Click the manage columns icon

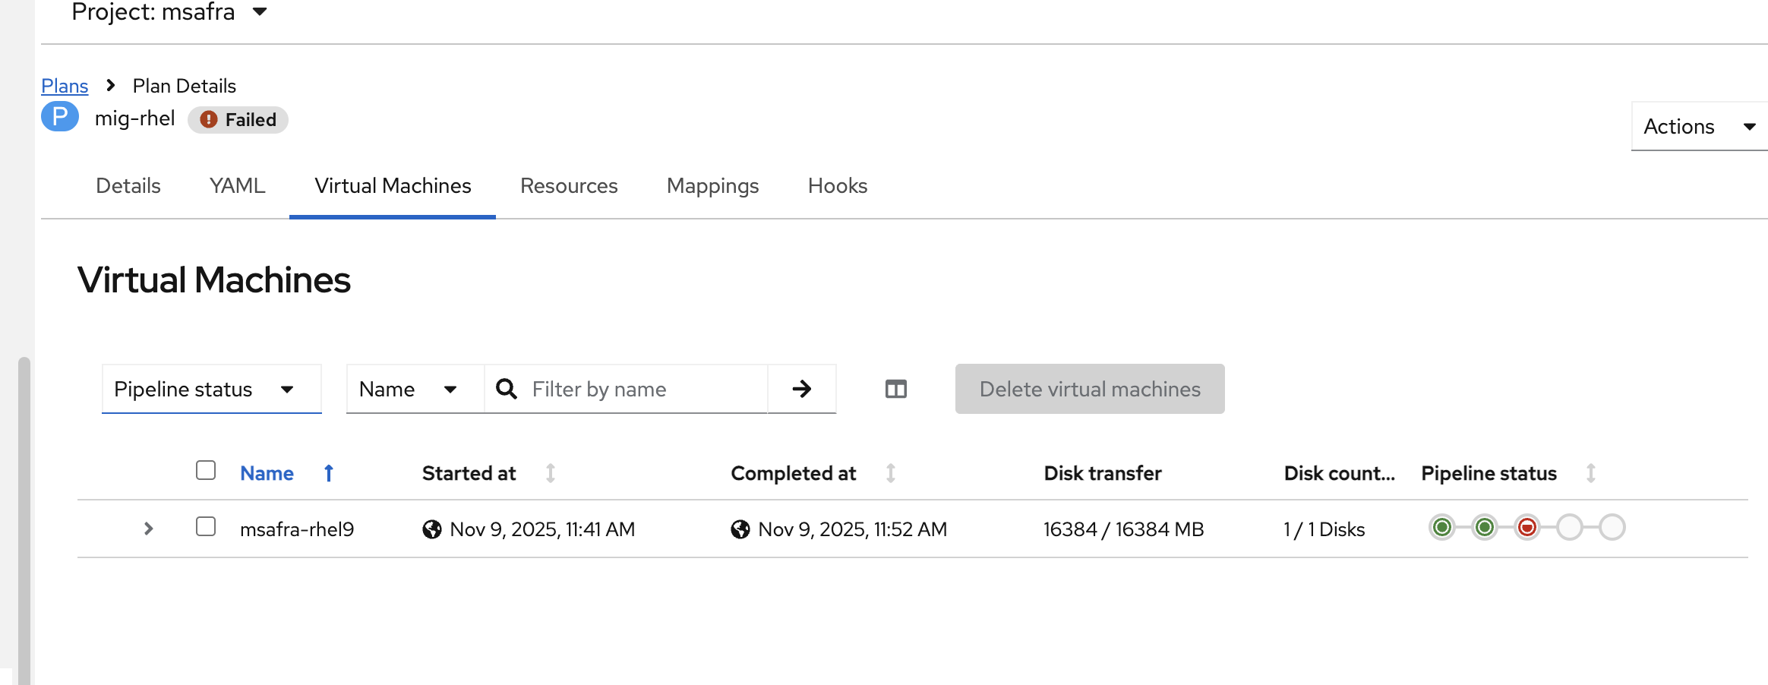click(895, 389)
